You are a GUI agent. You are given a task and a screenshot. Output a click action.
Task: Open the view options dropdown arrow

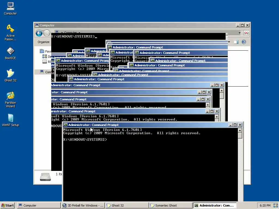tap(229, 42)
